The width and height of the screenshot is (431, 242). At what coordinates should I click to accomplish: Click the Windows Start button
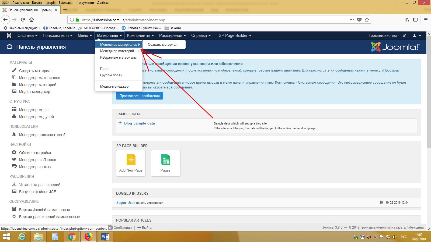[6, 237]
